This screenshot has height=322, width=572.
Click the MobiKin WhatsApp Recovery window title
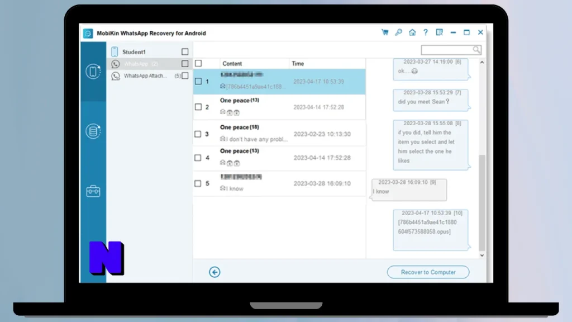click(151, 33)
